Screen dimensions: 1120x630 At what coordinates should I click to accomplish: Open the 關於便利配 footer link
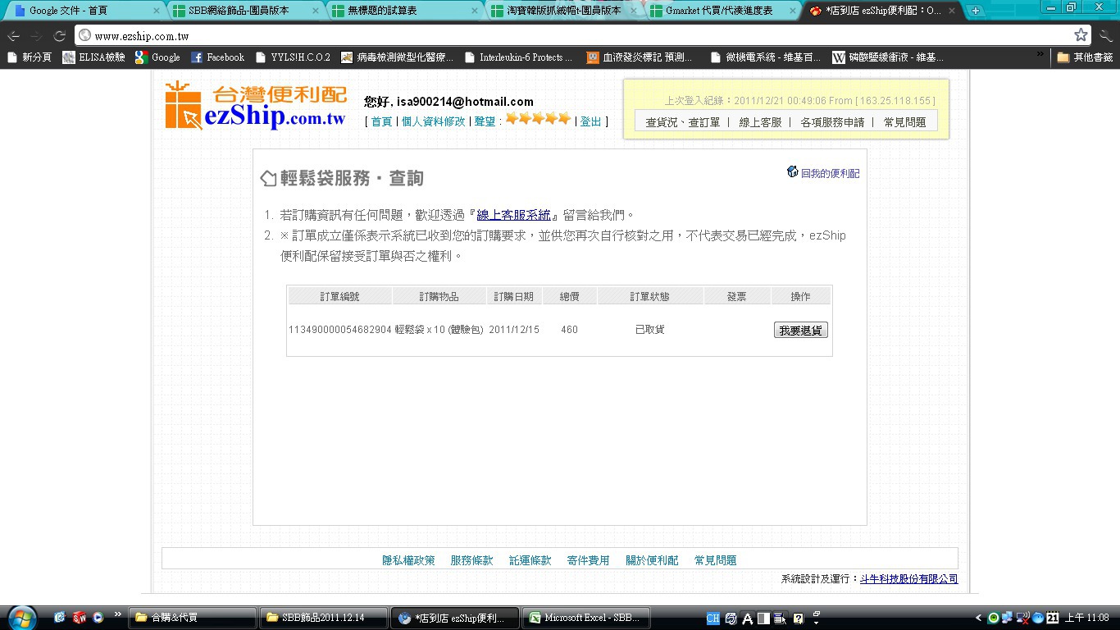pos(652,560)
